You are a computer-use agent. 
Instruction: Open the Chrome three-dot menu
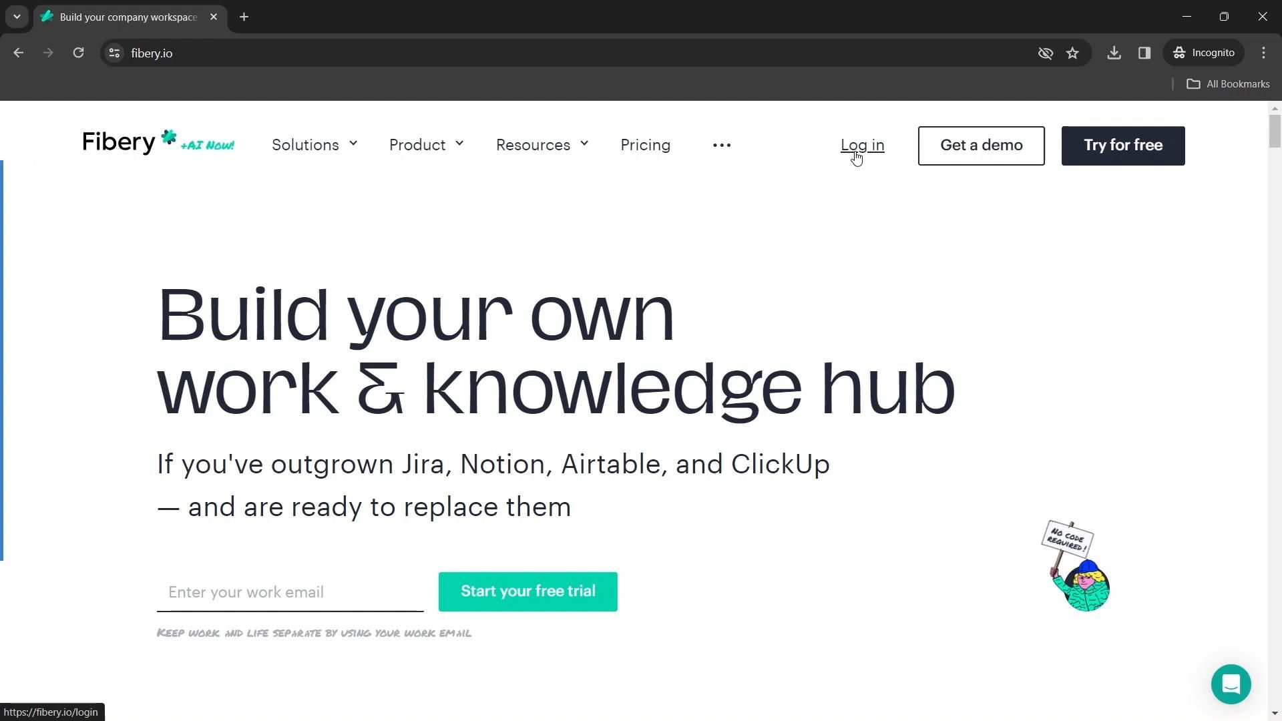[1263, 53]
